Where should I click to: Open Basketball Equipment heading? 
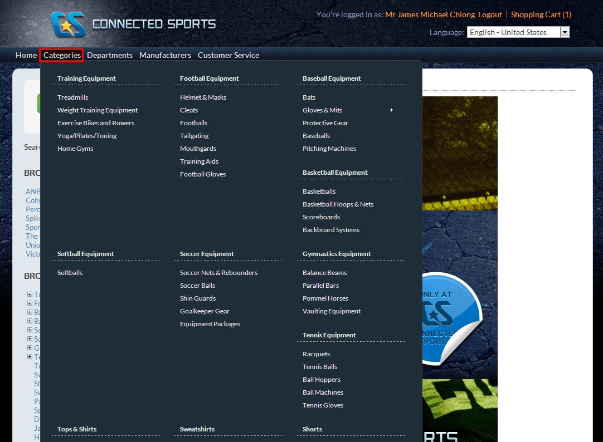tap(335, 173)
